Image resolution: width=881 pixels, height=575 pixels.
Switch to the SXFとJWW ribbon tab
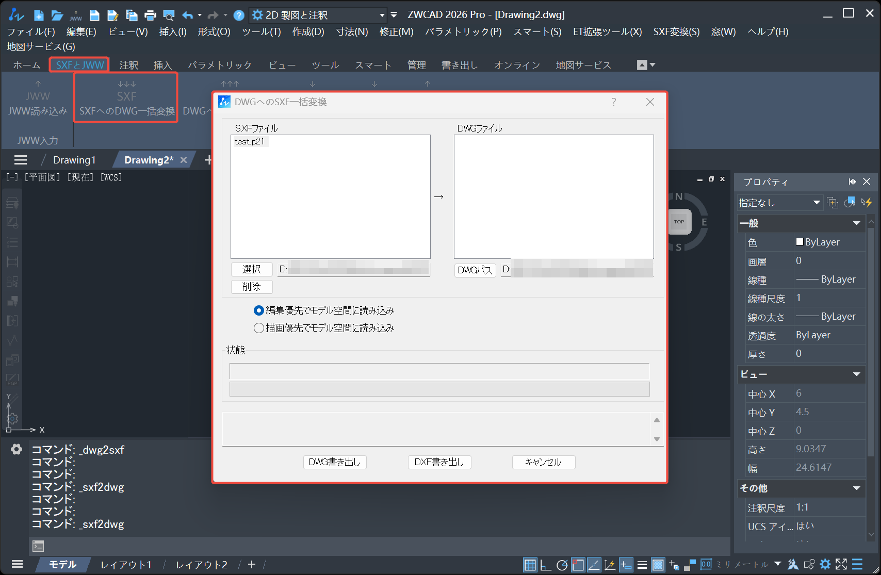pyautogui.click(x=78, y=64)
